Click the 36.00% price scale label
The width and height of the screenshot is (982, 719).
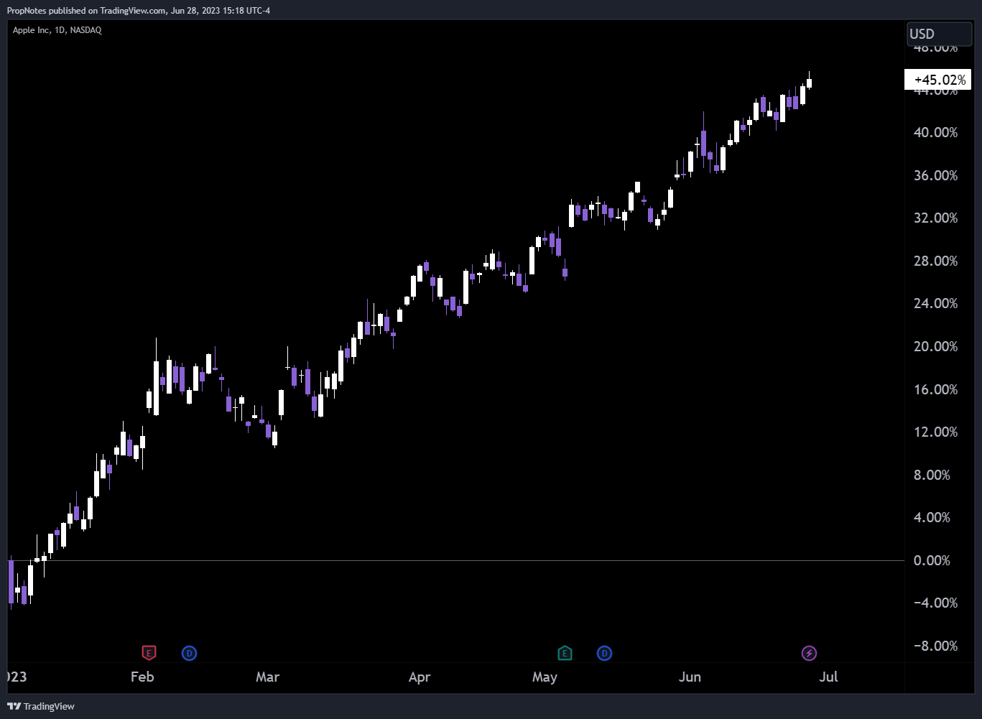(x=935, y=175)
